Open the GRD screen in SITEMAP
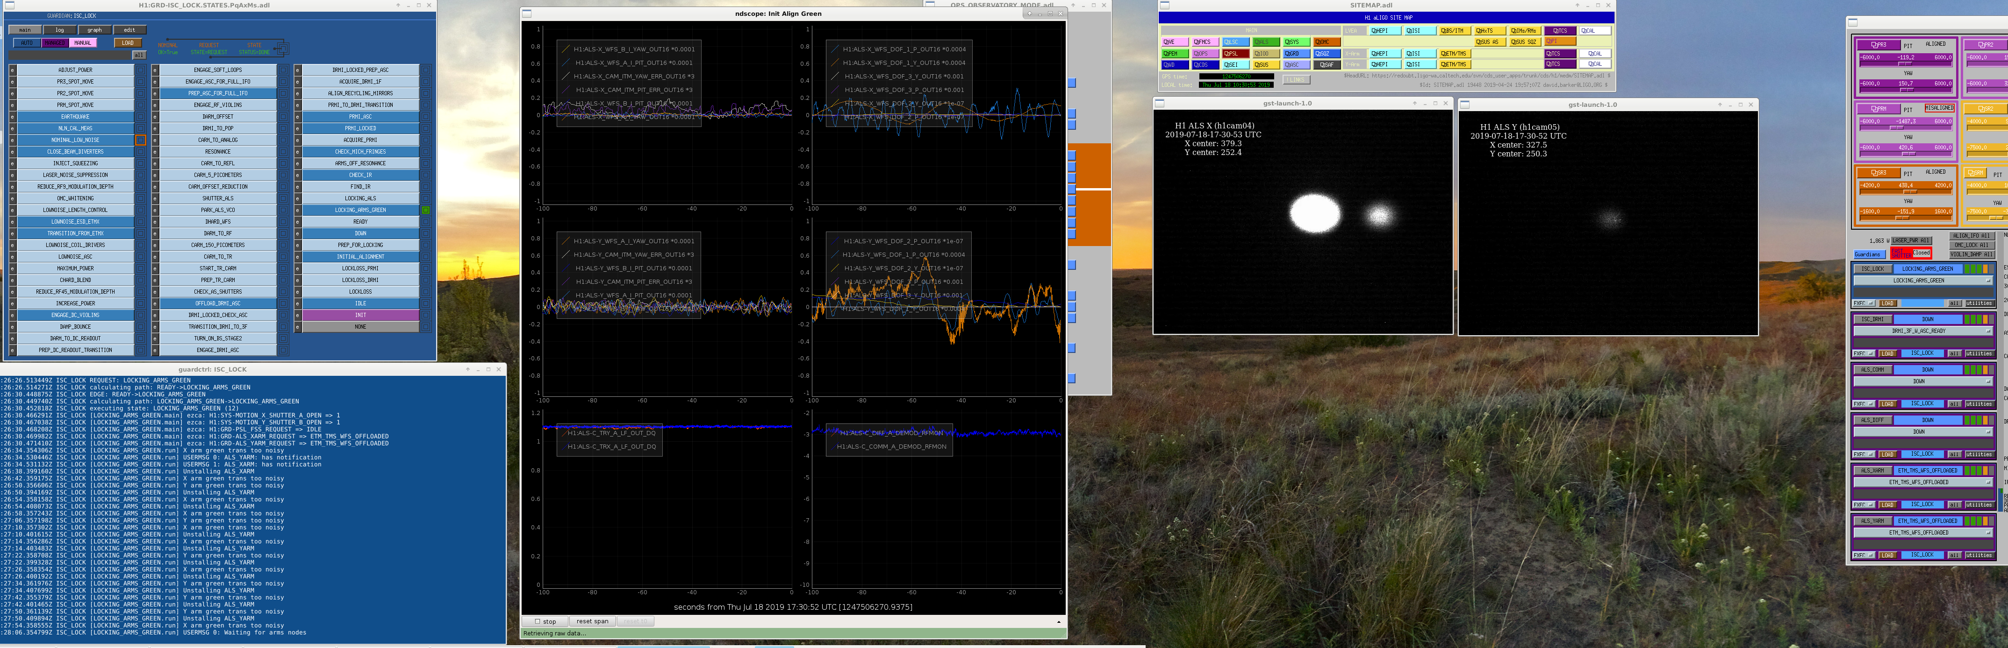2008x648 pixels. (1296, 54)
